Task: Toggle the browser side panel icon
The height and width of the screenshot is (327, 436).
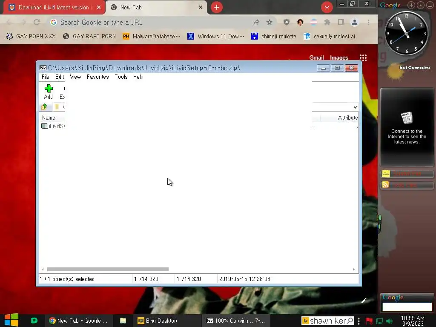Action: tap(341, 22)
